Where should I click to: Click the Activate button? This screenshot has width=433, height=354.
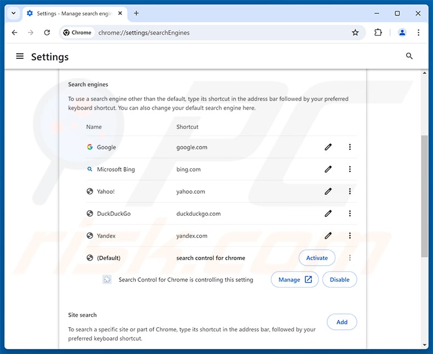317,258
